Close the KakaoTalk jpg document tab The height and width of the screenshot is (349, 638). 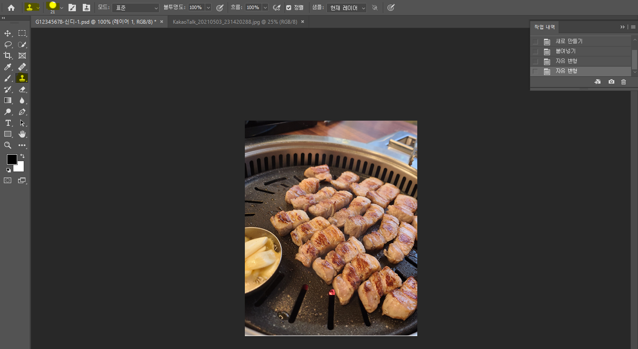pos(303,22)
